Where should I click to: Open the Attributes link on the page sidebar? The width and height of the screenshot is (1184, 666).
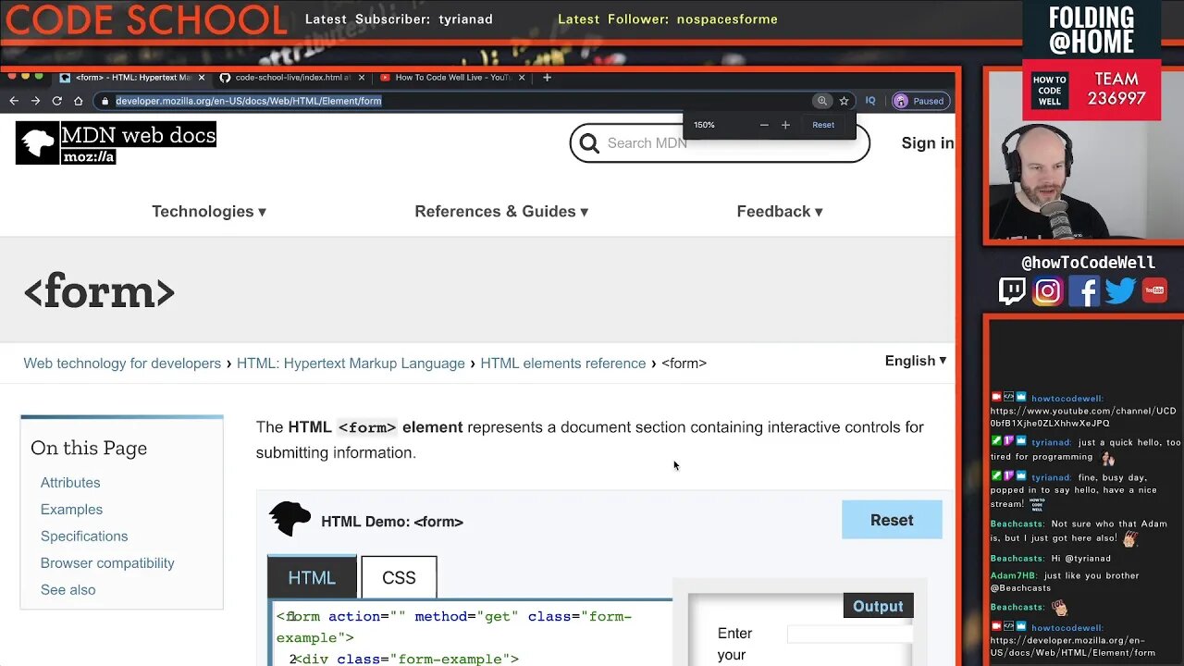[70, 482]
